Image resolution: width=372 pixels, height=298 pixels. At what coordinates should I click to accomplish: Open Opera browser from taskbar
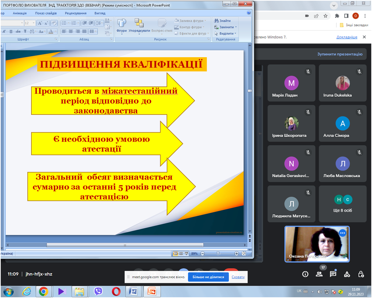[x=116, y=291]
